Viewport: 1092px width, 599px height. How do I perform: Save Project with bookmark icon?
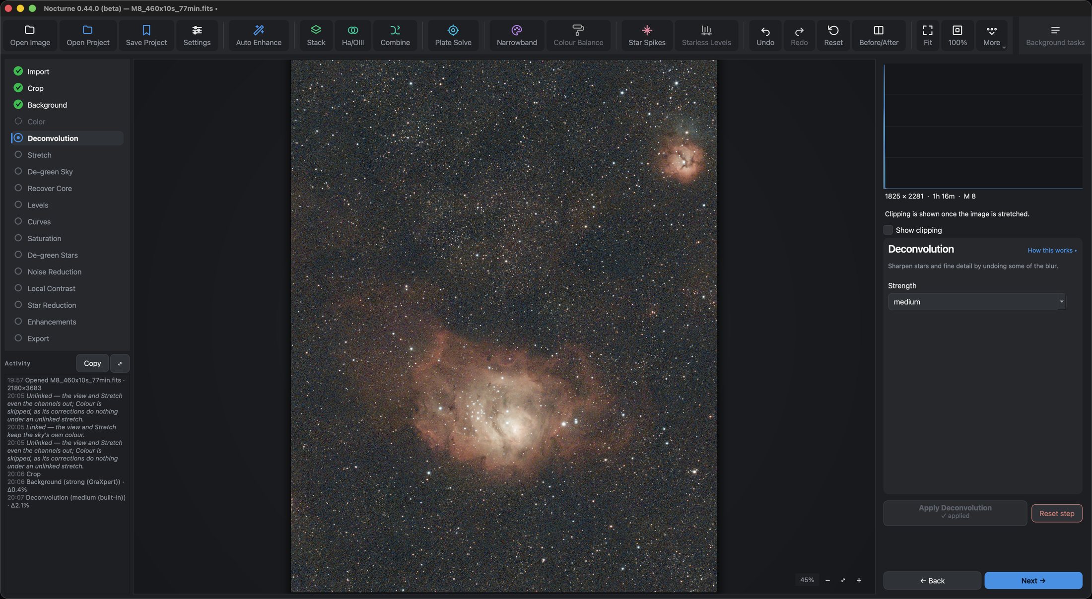click(x=146, y=35)
